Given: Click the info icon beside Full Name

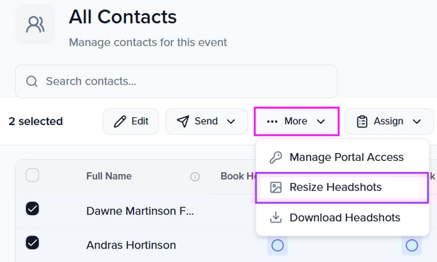Looking at the screenshot, I should click(194, 176).
